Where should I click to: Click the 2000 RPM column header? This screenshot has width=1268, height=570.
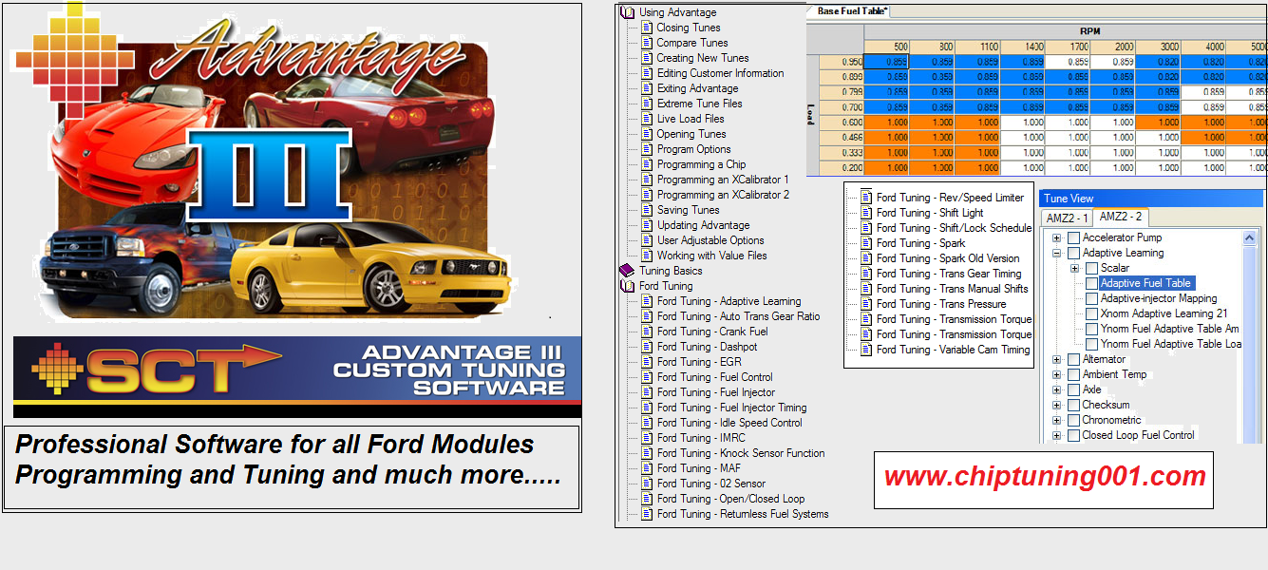[1124, 47]
